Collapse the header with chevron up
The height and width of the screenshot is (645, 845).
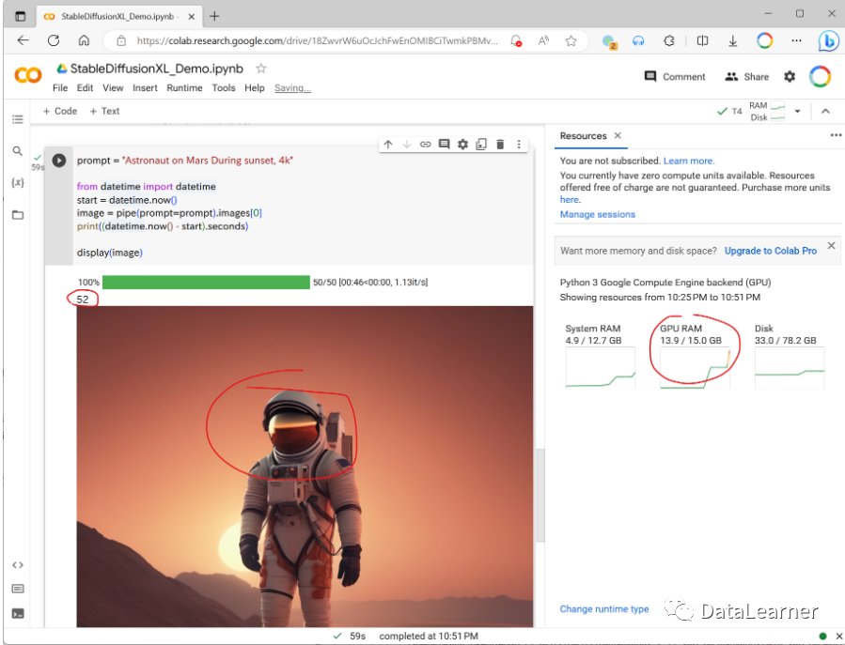coord(825,112)
